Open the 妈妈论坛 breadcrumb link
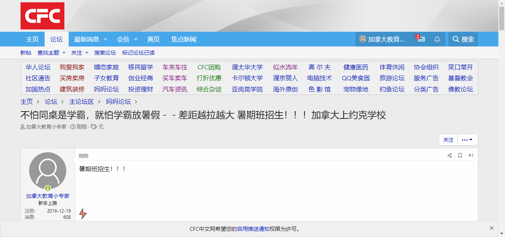Viewport: 505px width, 237px height. point(119,101)
